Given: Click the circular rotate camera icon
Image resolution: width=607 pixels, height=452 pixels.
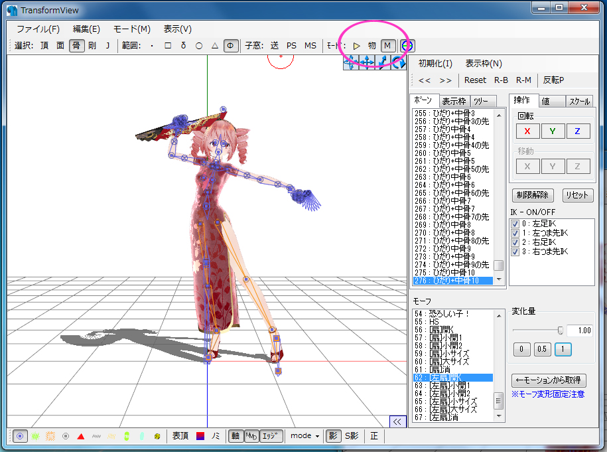Looking at the screenshot, I should (398, 62).
